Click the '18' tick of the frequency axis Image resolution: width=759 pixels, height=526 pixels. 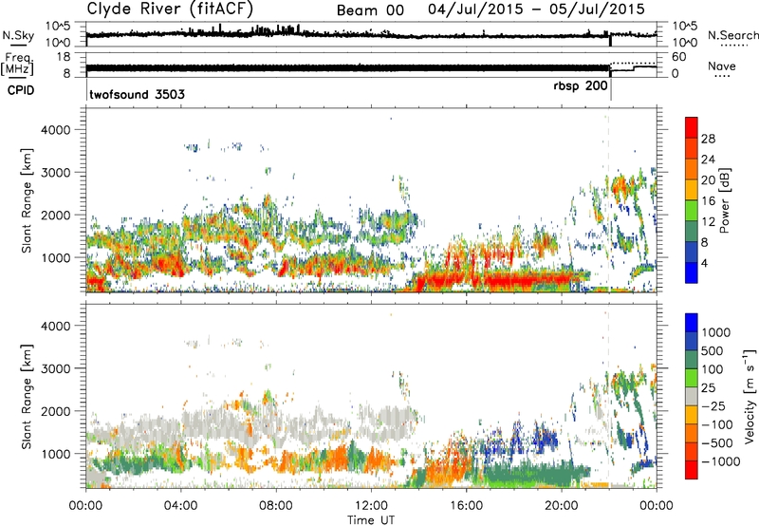(64, 57)
